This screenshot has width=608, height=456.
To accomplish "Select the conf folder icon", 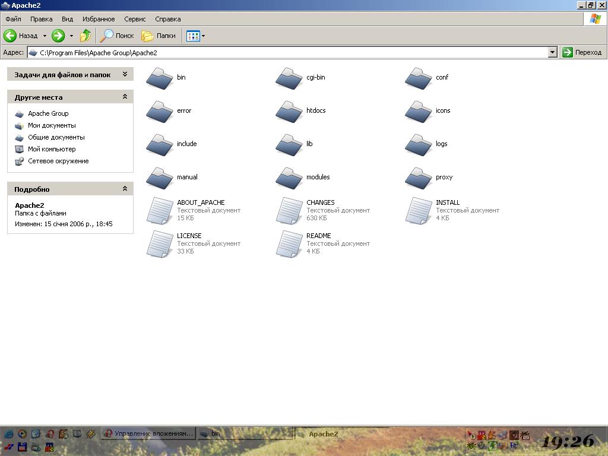I will coord(419,78).
